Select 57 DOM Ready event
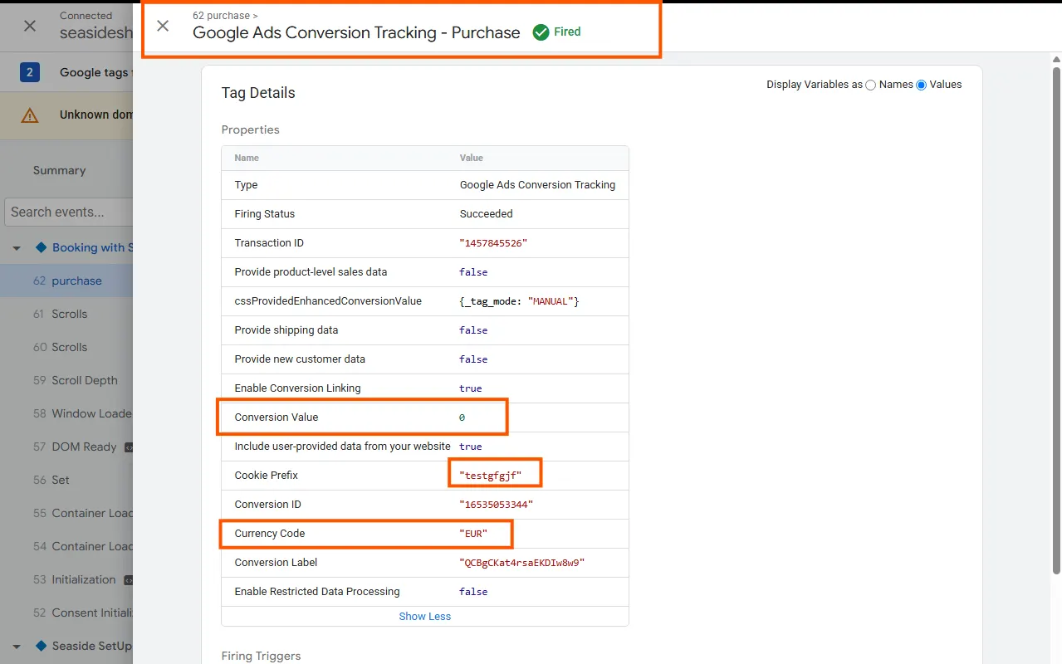The height and width of the screenshot is (664, 1062). pyautogui.click(x=66, y=447)
